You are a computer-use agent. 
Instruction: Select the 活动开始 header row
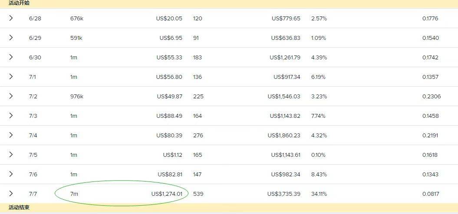[x=229, y=4]
